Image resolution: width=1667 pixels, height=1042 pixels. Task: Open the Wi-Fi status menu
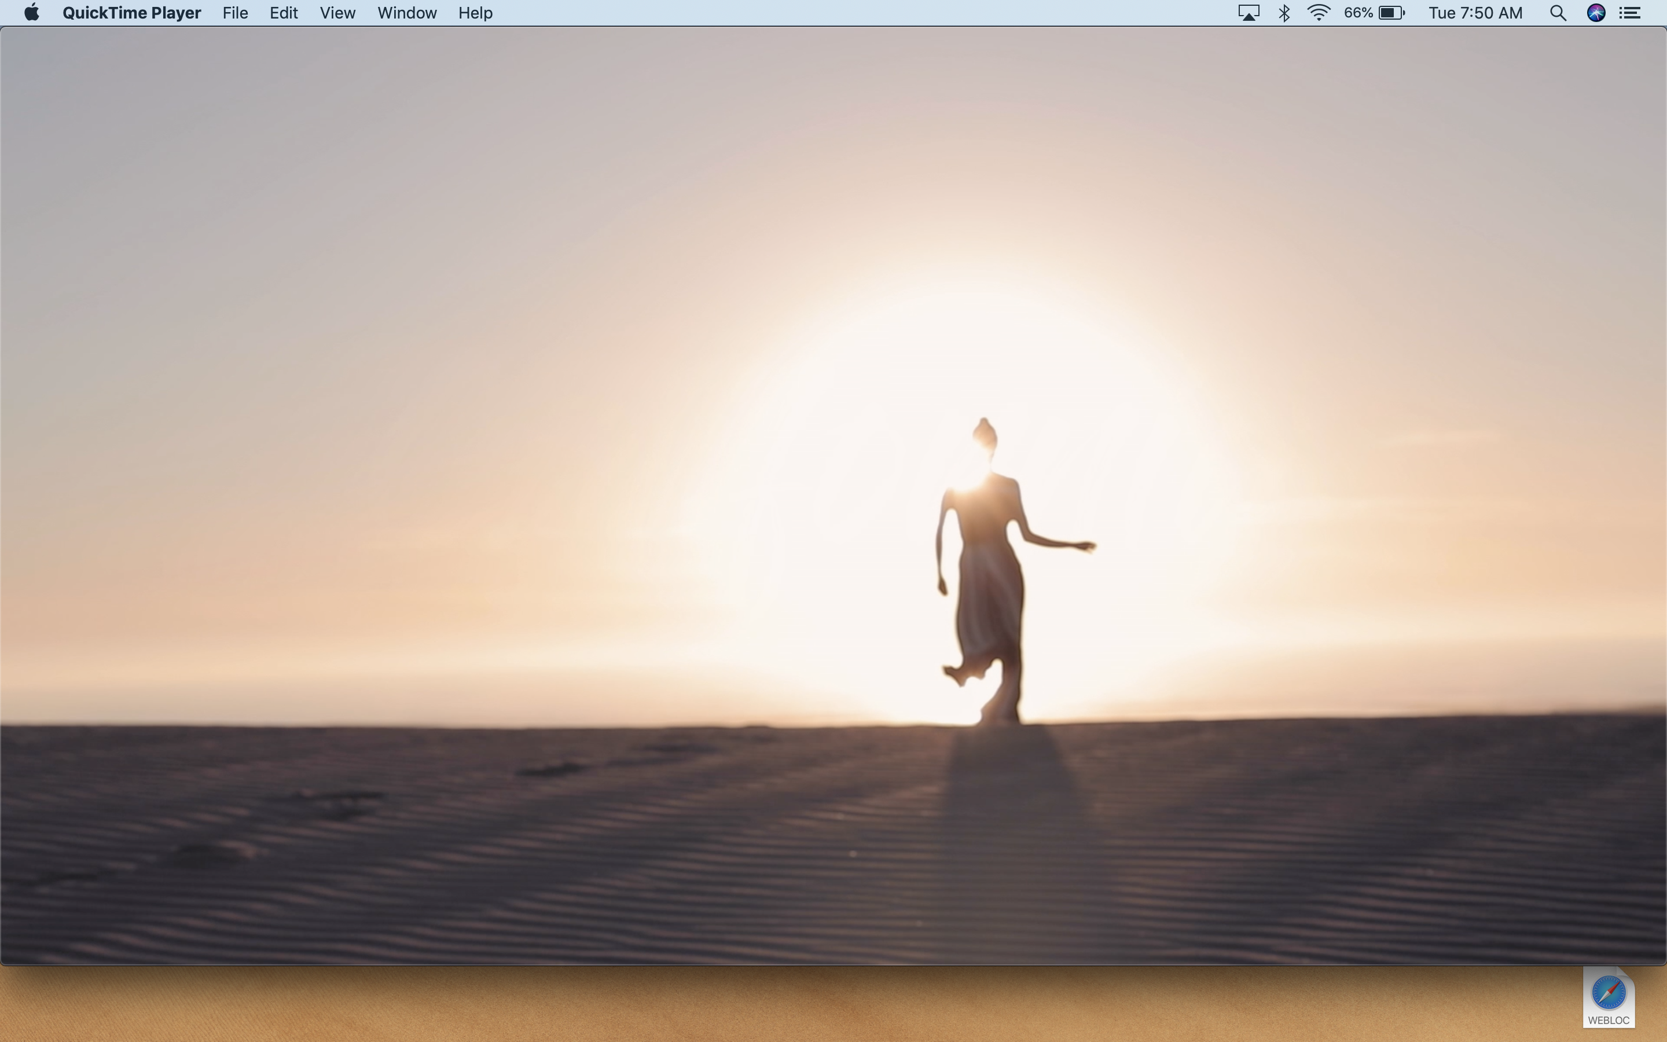click(x=1319, y=13)
